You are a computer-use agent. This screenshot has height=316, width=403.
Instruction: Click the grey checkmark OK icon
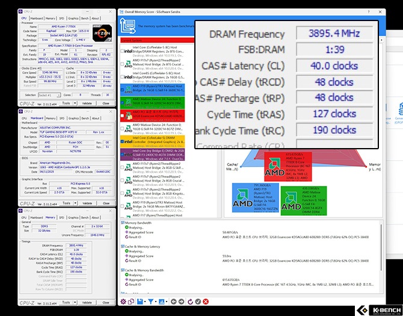[x=198, y=302]
